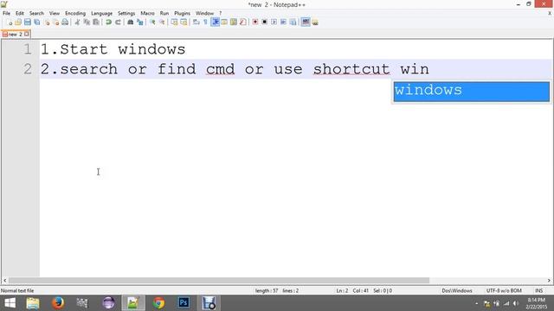Toggle Show All Characters button
554x311 pixels.
pos(205,22)
